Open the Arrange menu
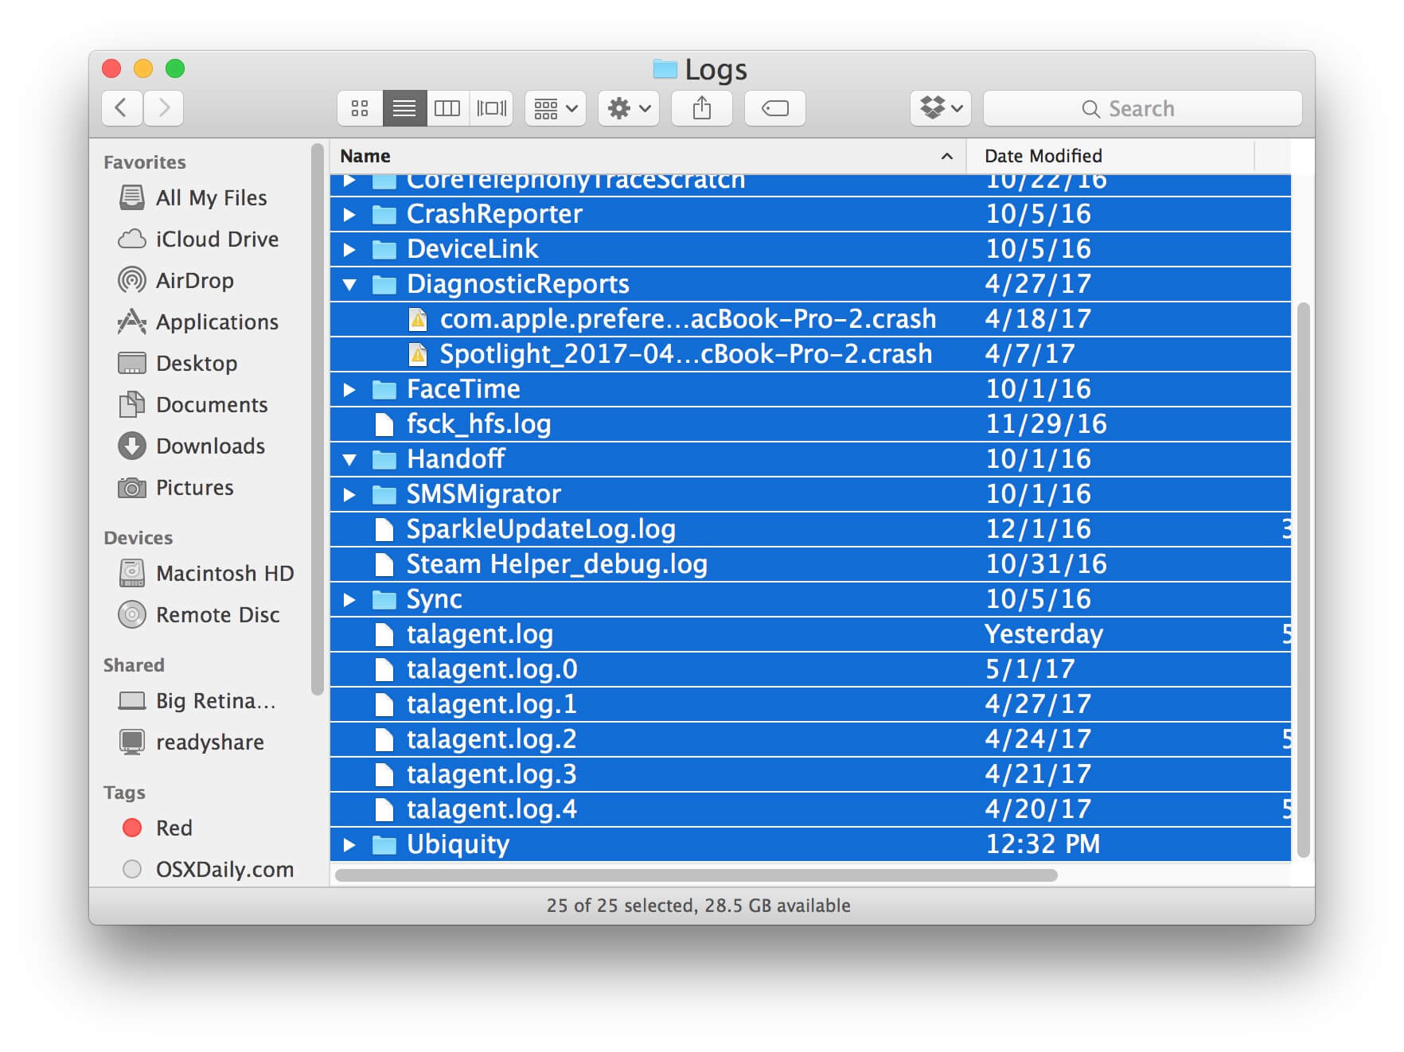 [x=555, y=108]
